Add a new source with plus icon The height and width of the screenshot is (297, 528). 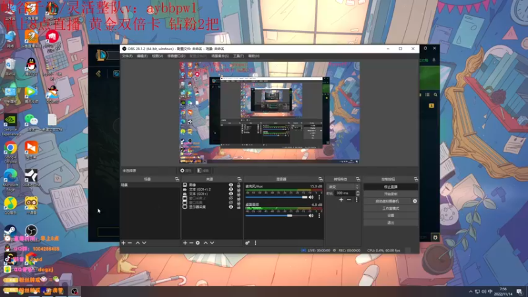[x=185, y=243]
